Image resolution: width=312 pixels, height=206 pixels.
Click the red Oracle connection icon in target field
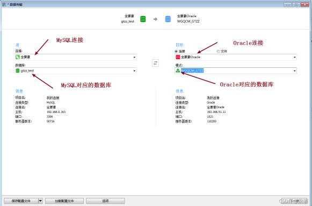tap(178, 57)
